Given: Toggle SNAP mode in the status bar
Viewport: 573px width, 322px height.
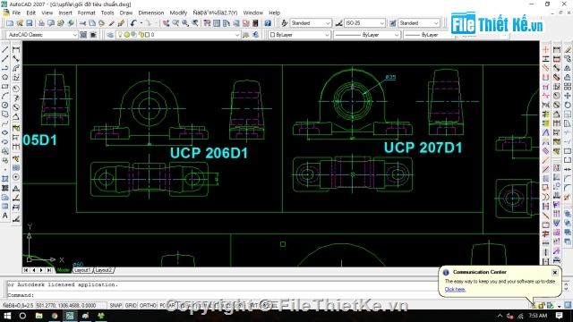Looking at the screenshot, I should pos(115,305).
